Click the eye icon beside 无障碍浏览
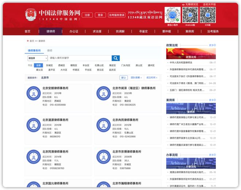Viewport: 241px width, 190px height. tap(183, 5)
